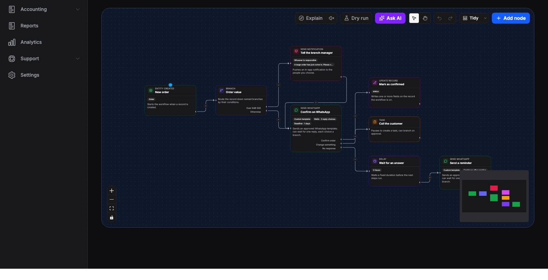Tidy the workflow layout
548x280 pixels.
(470, 18)
